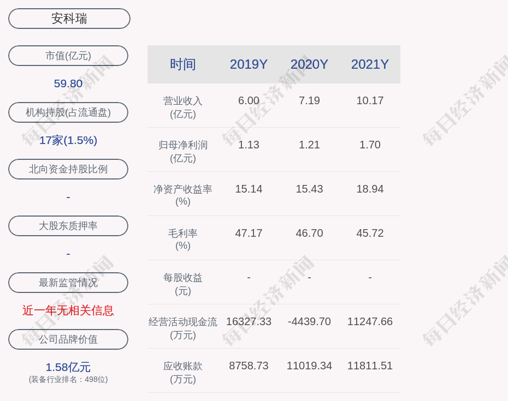Click the 1.58亿元 brand value figure
The height and width of the screenshot is (401, 508).
coord(68,367)
